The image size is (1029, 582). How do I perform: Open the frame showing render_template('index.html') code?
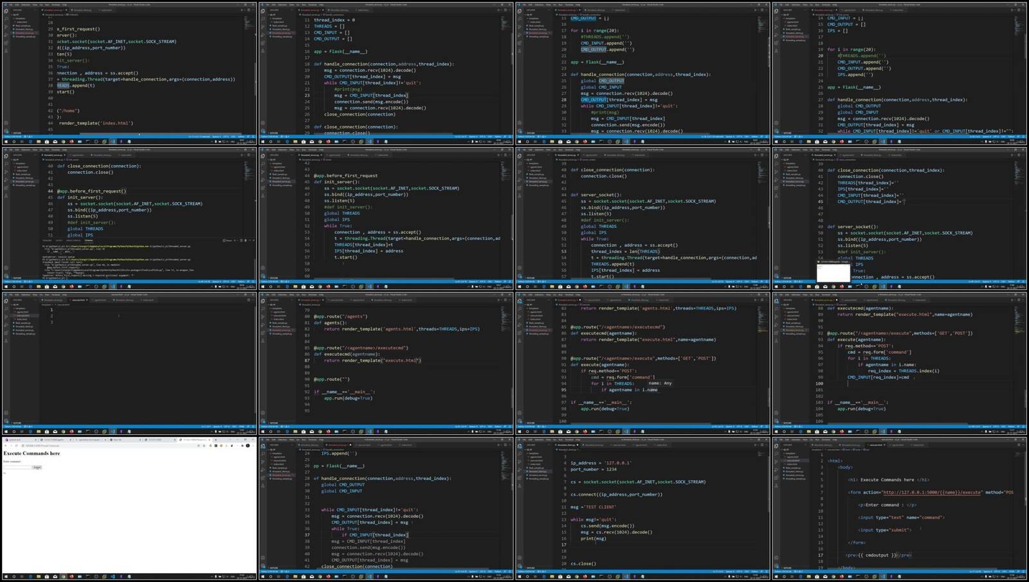pos(129,73)
